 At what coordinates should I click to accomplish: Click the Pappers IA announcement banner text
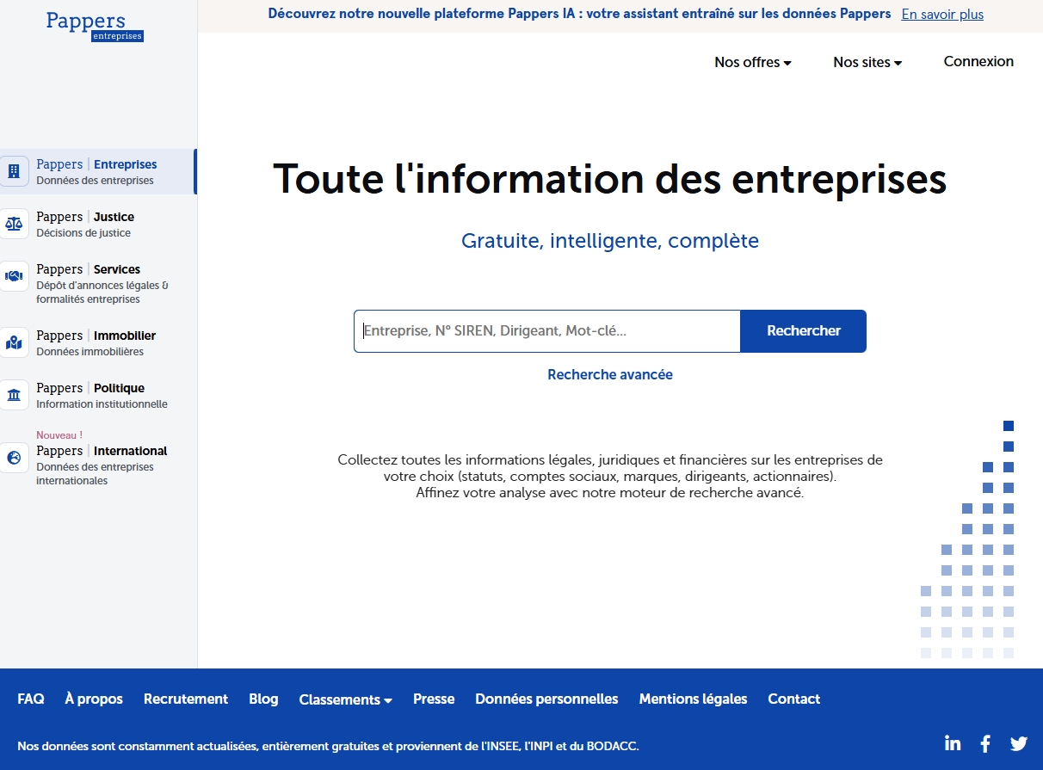pyautogui.click(x=579, y=14)
